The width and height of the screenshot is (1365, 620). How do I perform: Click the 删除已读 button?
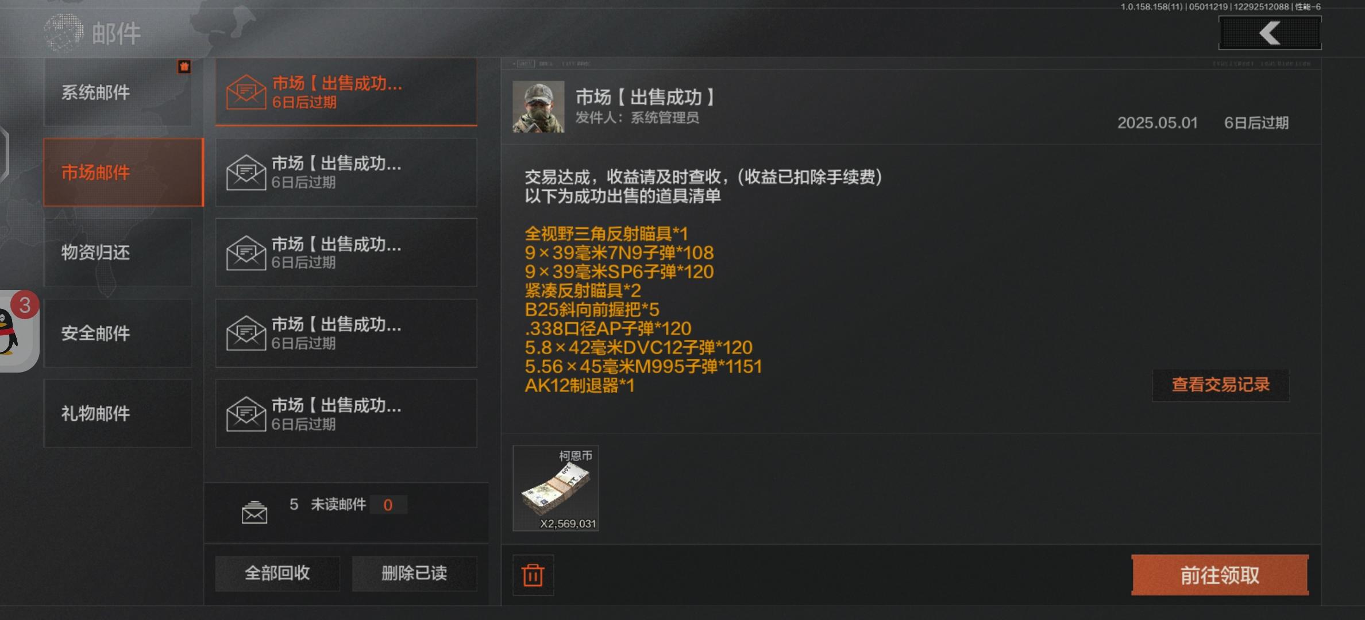(x=414, y=573)
